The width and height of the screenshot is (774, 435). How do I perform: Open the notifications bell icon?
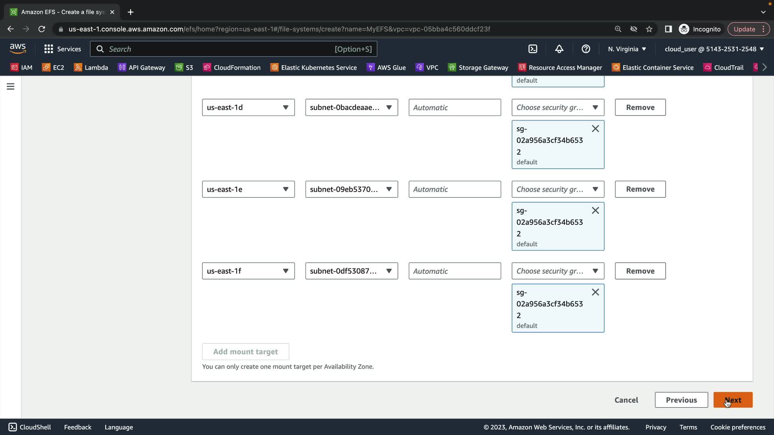[559, 49]
